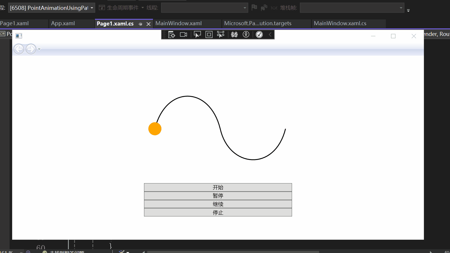Open accessibility scan icon in debug toolbar
This screenshot has height=253, width=450.
pyautogui.click(x=246, y=35)
